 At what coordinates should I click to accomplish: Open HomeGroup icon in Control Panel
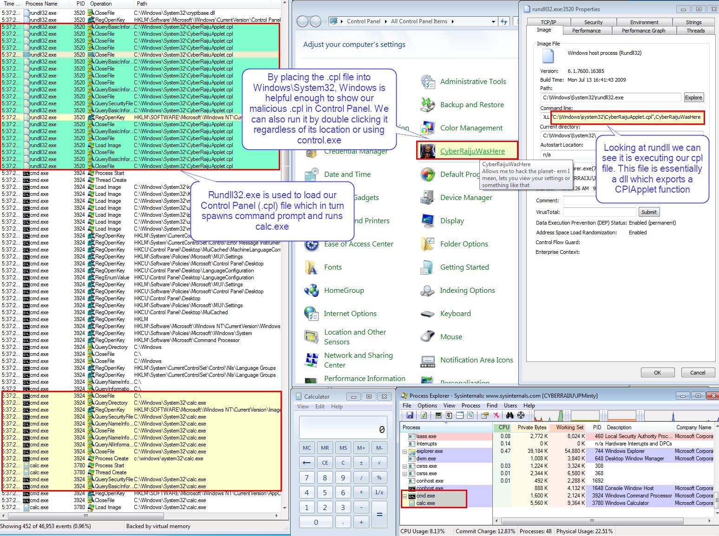(x=311, y=291)
